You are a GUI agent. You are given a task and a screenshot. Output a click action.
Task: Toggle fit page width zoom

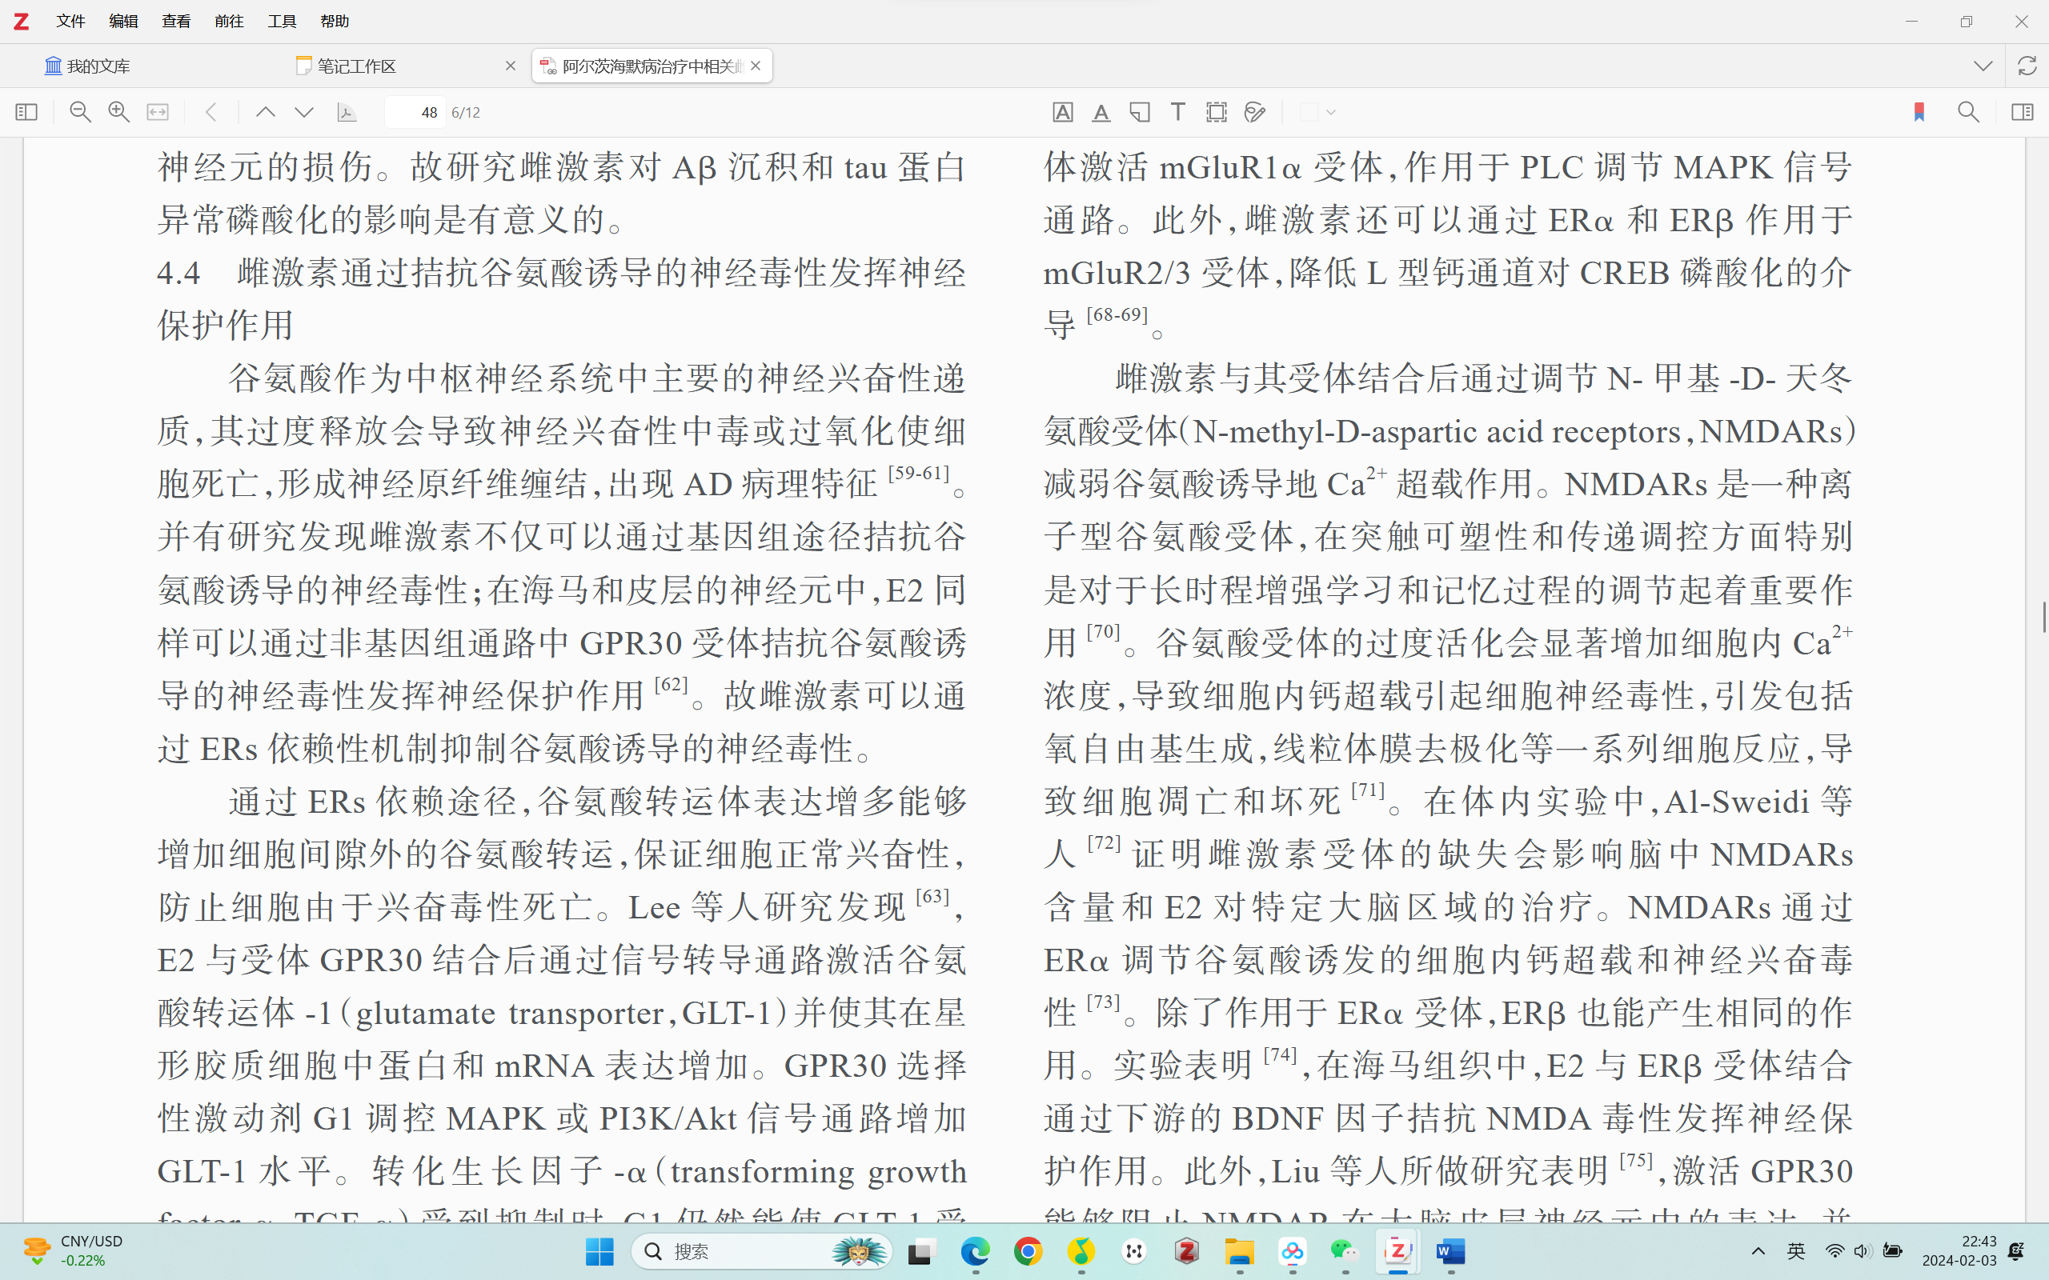coord(158,112)
